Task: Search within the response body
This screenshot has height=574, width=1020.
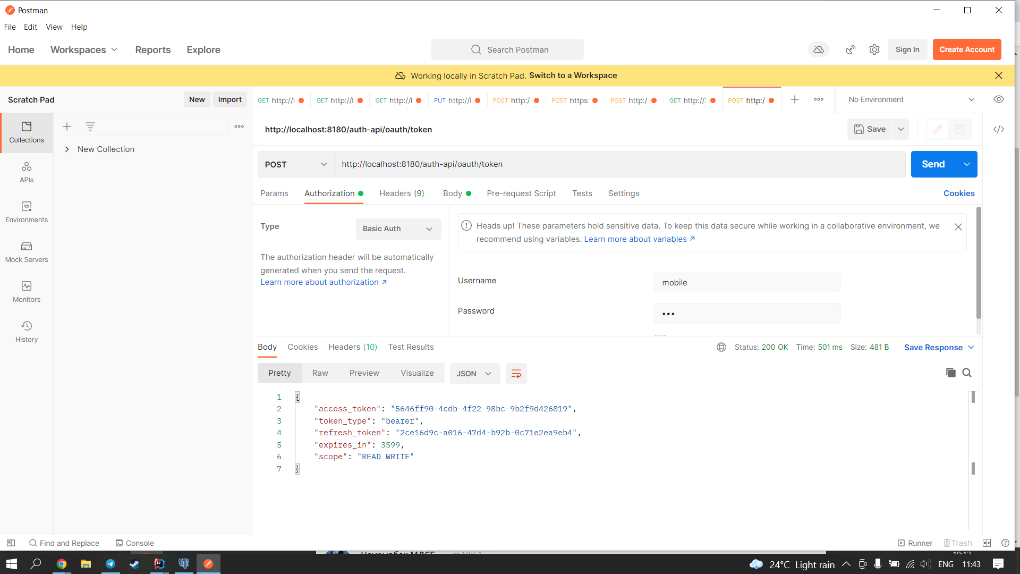Action: [967, 373]
